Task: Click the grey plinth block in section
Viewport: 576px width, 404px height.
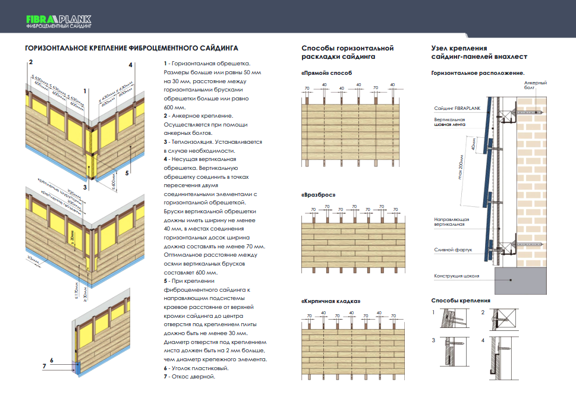Action: pyautogui.click(x=521, y=280)
